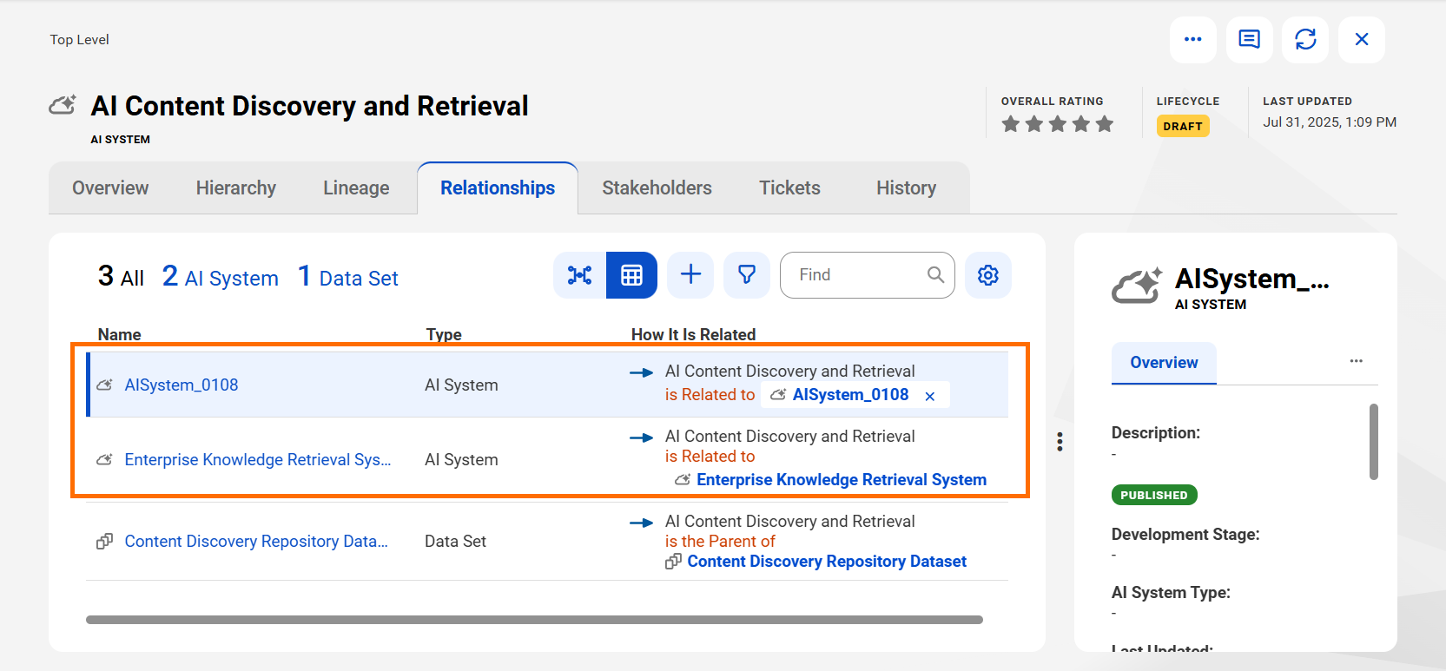1446x671 pixels.
Task: Click the side panel vertical scrollbar
Action: 1374,442
